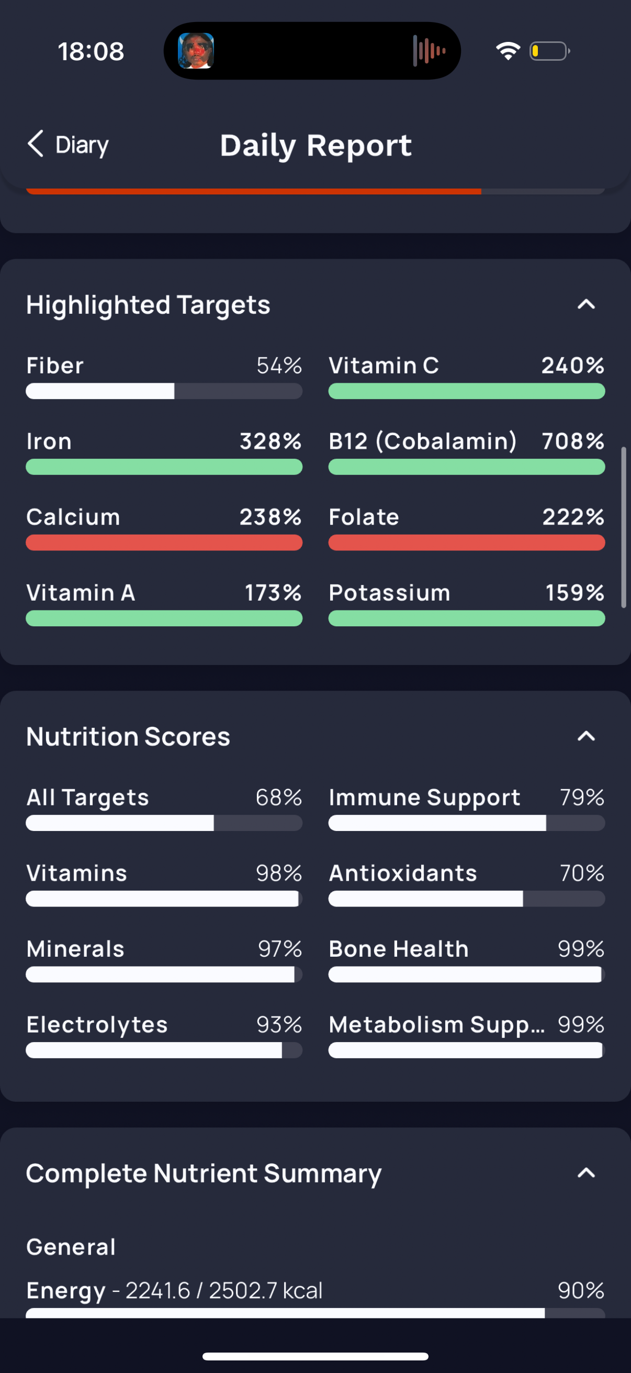Open the Metabolism Support score
This screenshot has width=631, height=1373.
[x=467, y=1035]
